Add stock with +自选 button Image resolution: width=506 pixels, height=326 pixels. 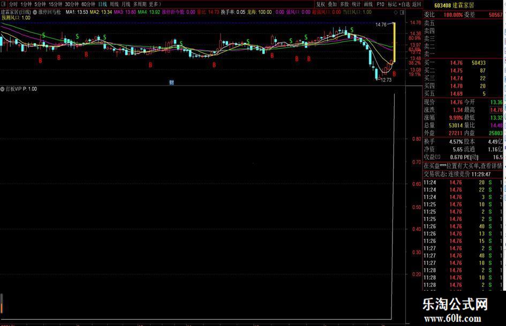coord(404,4)
